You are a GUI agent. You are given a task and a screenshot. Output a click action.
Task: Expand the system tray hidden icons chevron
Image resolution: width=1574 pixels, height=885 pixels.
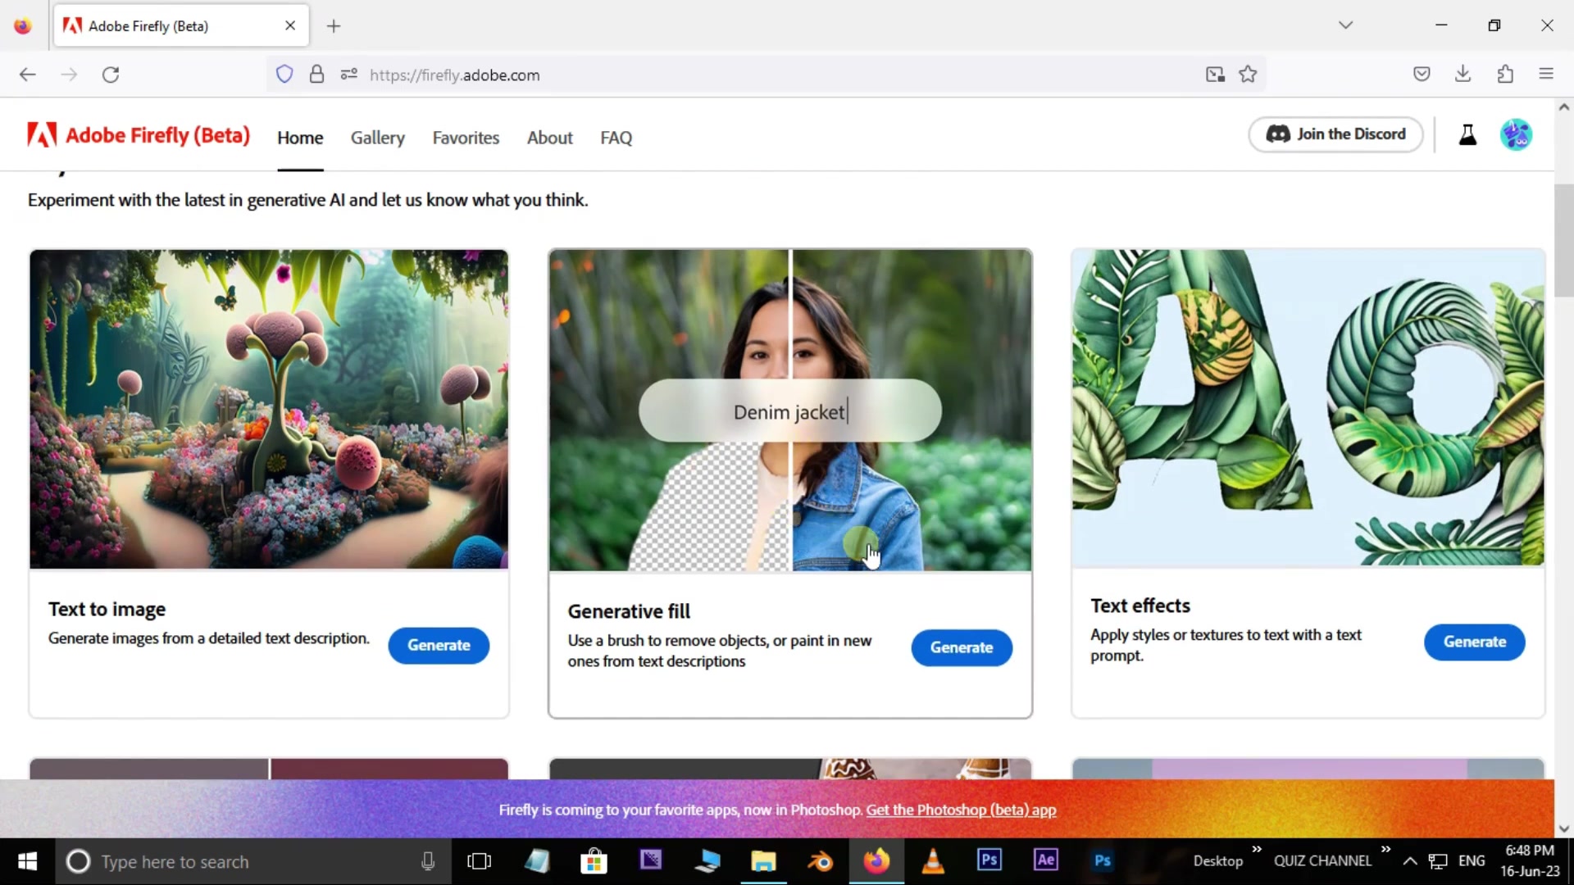click(x=1410, y=861)
